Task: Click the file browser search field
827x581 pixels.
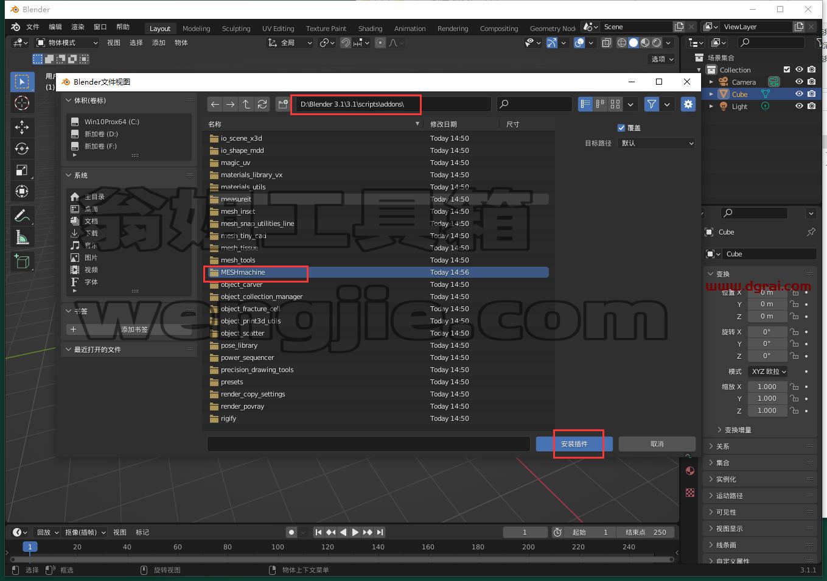Action: tap(534, 104)
